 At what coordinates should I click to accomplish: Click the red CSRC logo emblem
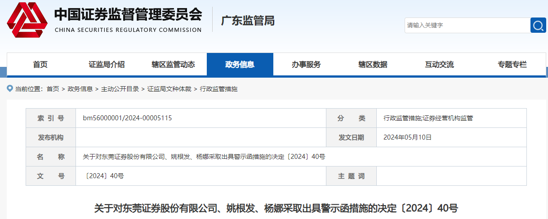27,19
